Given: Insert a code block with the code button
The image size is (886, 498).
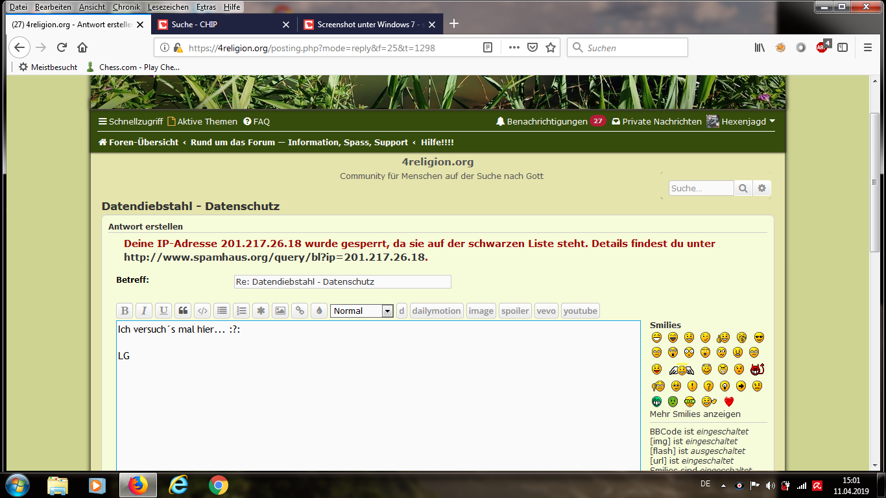Looking at the screenshot, I should click(x=202, y=311).
